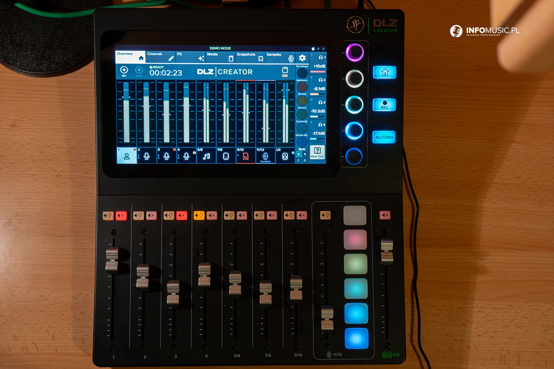Push the hardware AUTOMIX button
The image size is (554, 369).
(x=384, y=137)
